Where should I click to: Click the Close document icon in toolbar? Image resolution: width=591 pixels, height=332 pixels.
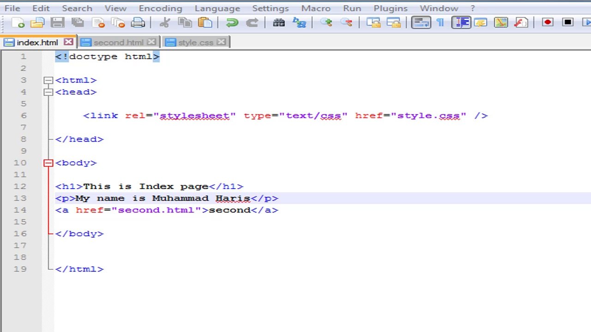tap(98, 23)
